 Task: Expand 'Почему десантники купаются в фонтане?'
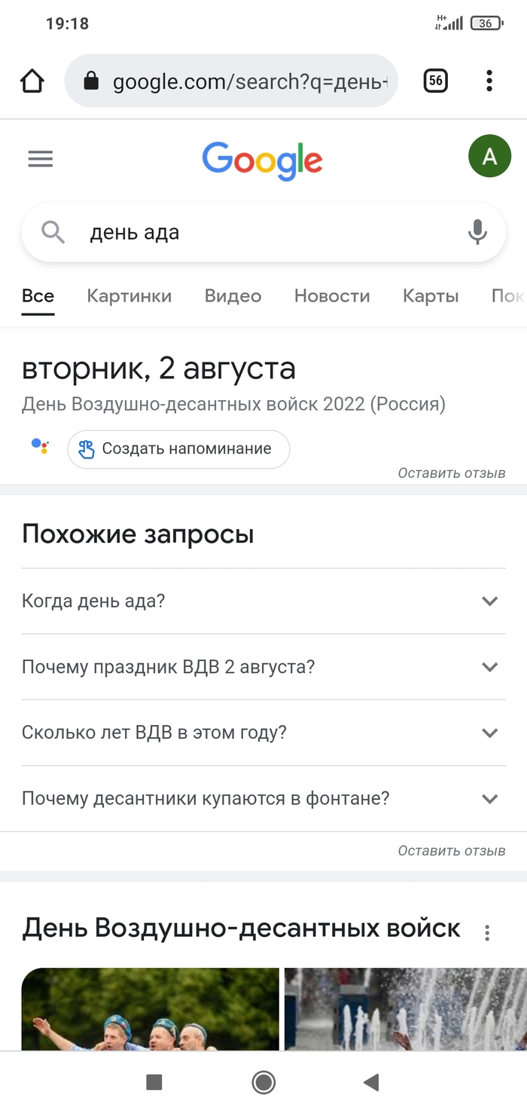click(x=489, y=799)
